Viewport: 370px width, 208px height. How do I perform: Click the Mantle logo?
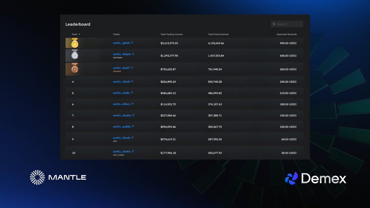coord(58,177)
